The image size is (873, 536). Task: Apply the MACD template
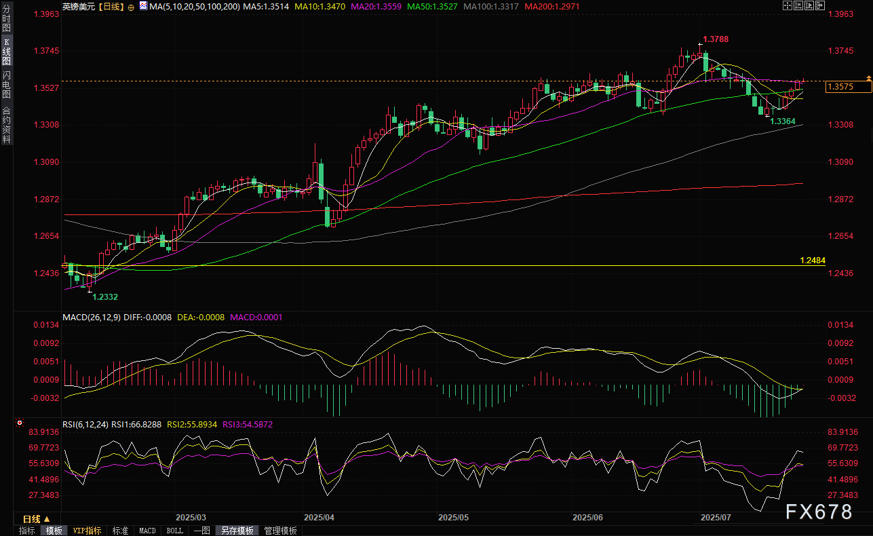(147, 531)
